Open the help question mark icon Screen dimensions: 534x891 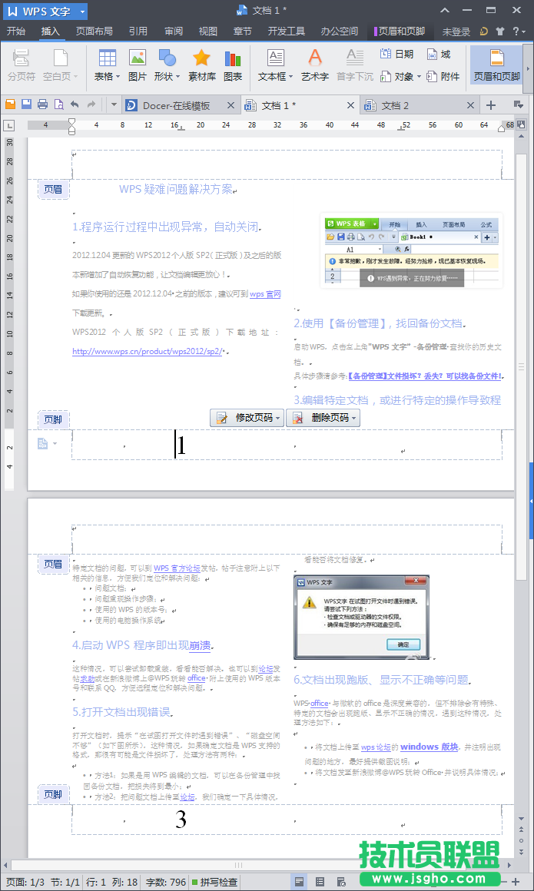pyautogui.click(x=516, y=31)
